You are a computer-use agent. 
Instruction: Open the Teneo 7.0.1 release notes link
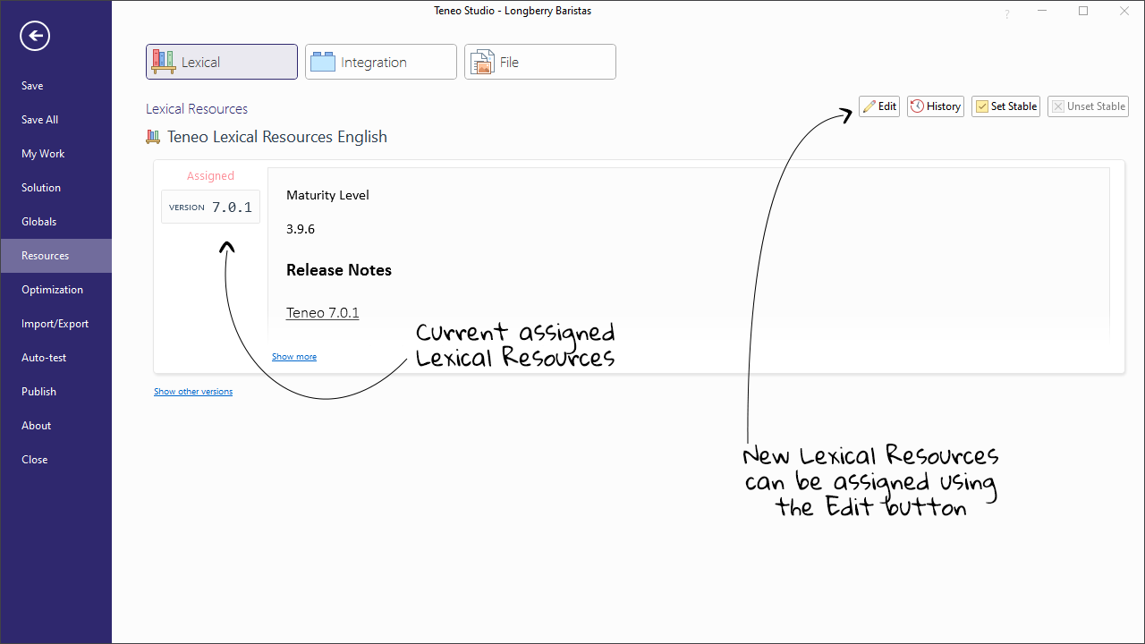[322, 313]
